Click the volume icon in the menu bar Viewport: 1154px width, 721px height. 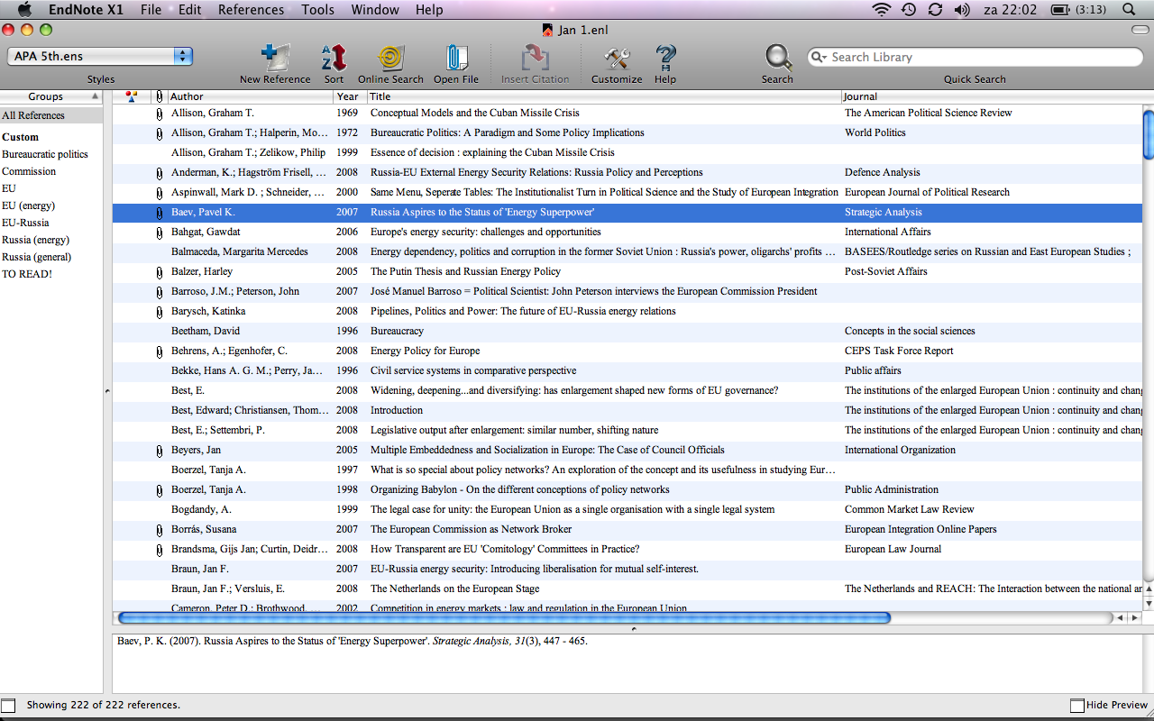tap(962, 10)
